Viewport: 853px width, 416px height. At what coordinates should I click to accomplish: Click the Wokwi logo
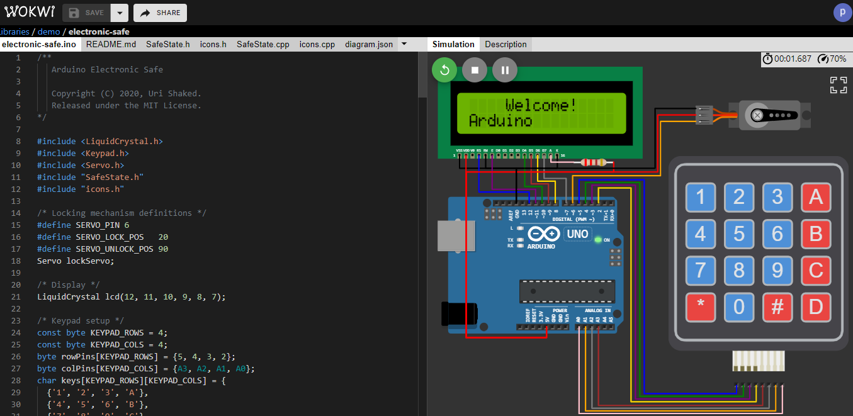tap(30, 13)
